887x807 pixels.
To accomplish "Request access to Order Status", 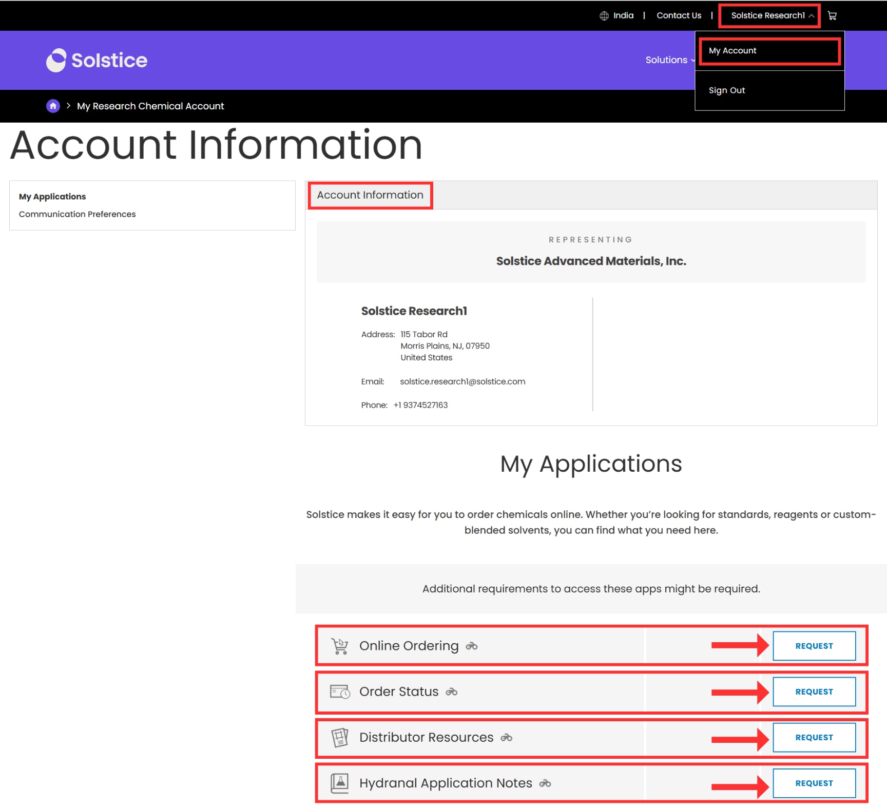I will pyautogui.click(x=814, y=691).
